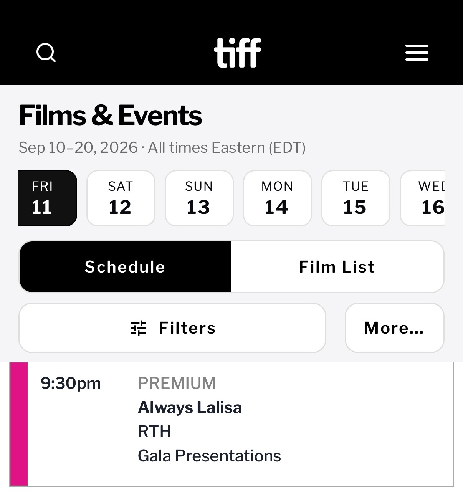
Task: Select Sunday 13 date chip
Action: (x=199, y=198)
